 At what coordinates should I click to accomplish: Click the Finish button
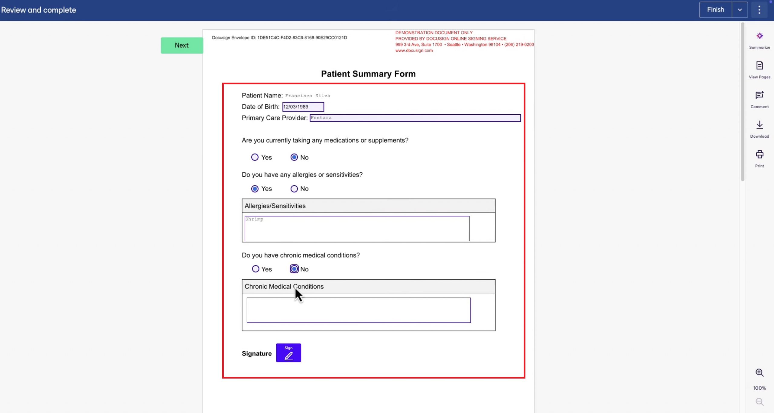coord(715,10)
